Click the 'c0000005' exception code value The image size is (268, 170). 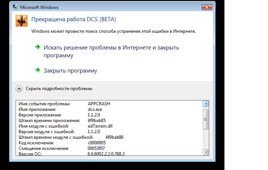pyautogui.click(x=97, y=143)
